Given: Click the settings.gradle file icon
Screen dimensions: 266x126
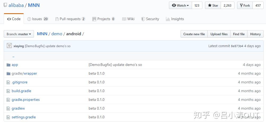Looking at the screenshot, I should 8,117.
